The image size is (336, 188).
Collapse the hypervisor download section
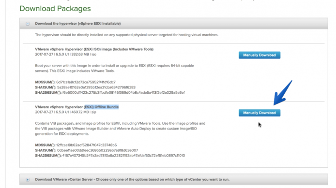28,24
